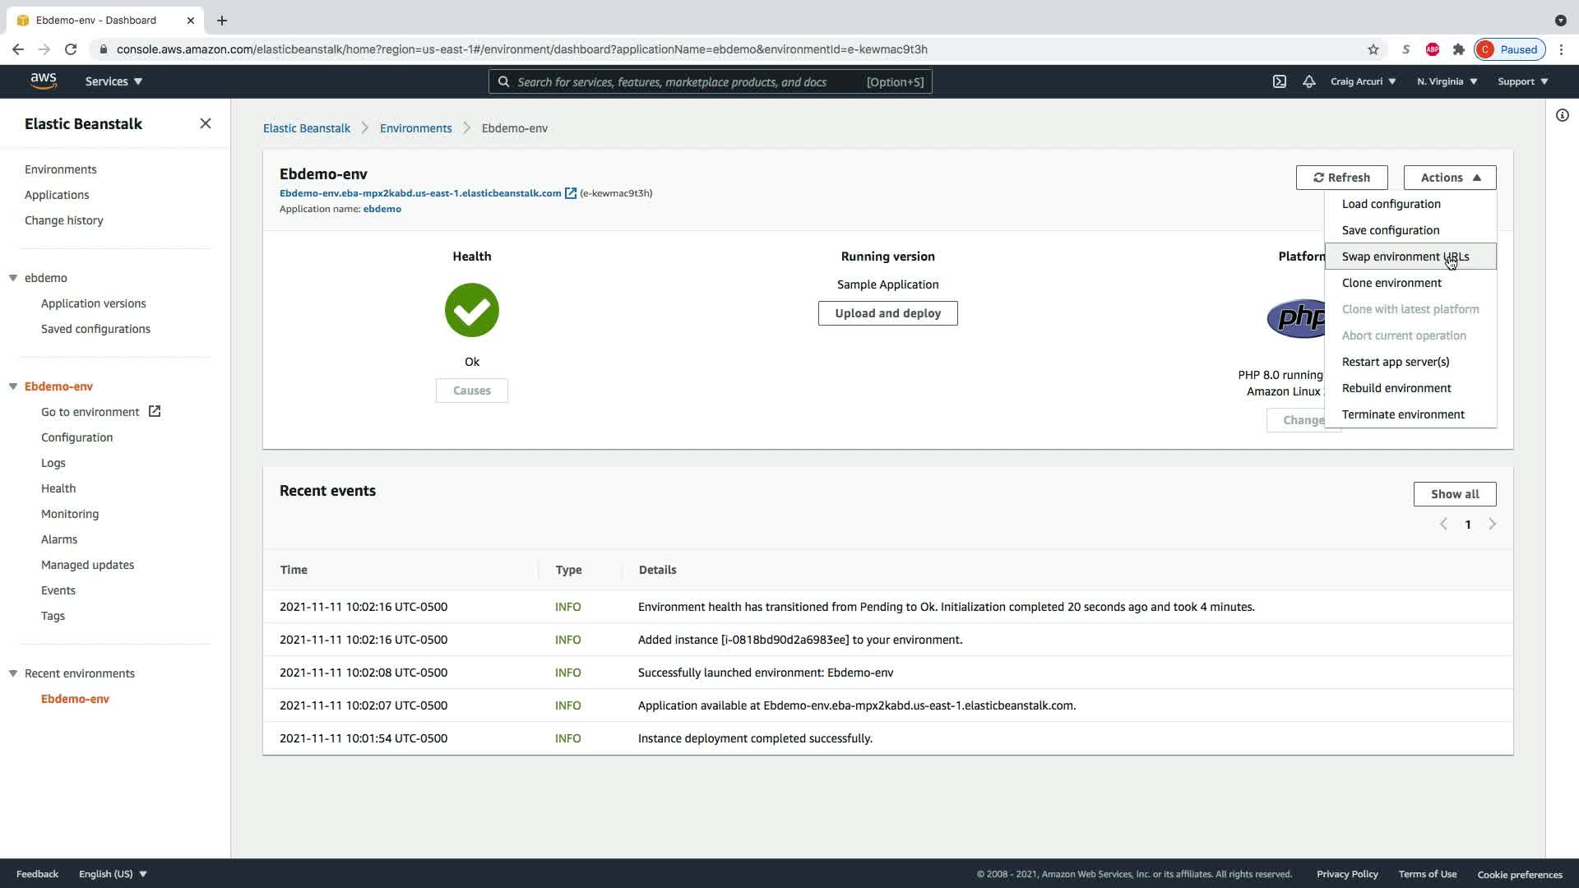Click the info circle icon at right edge
Viewport: 1579px width, 888px height.
click(x=1562, y=115)
